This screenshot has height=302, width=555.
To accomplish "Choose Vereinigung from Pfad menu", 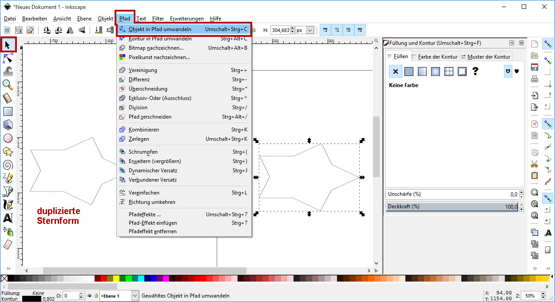I will [184, 70].
